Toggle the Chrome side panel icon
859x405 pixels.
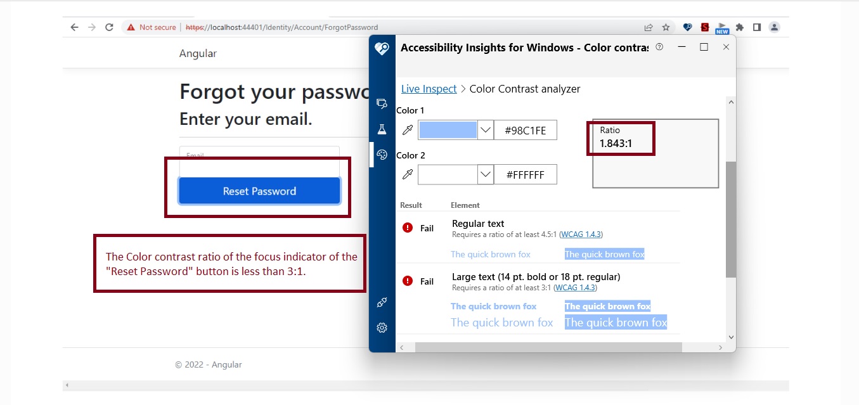[756, 27]
